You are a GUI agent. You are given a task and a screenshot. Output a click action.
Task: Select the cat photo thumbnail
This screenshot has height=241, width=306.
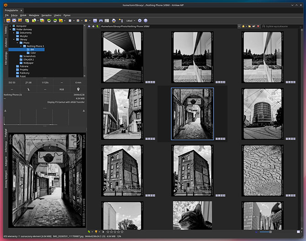pyautogui.click(x=192, y=215)
